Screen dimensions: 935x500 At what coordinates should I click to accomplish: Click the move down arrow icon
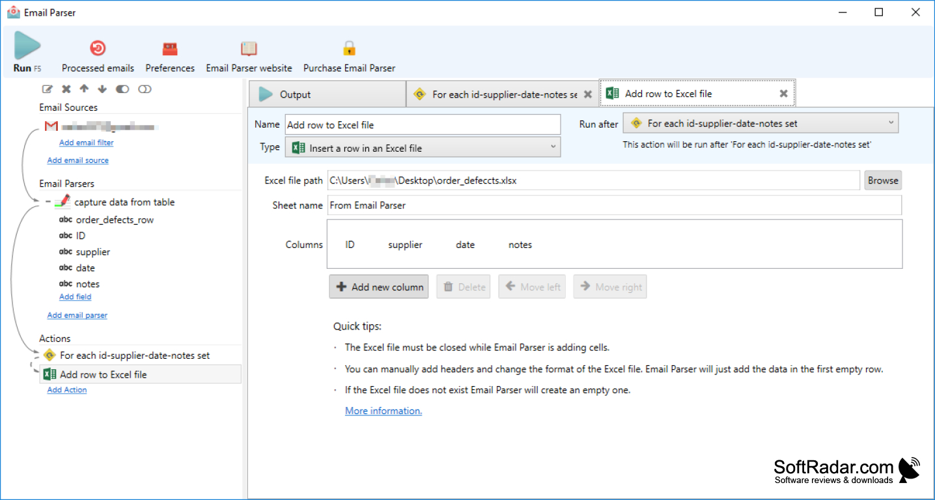102,89
